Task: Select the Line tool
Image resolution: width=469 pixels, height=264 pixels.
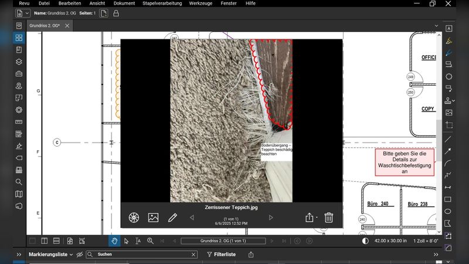Action: click(x=448, y=139)
